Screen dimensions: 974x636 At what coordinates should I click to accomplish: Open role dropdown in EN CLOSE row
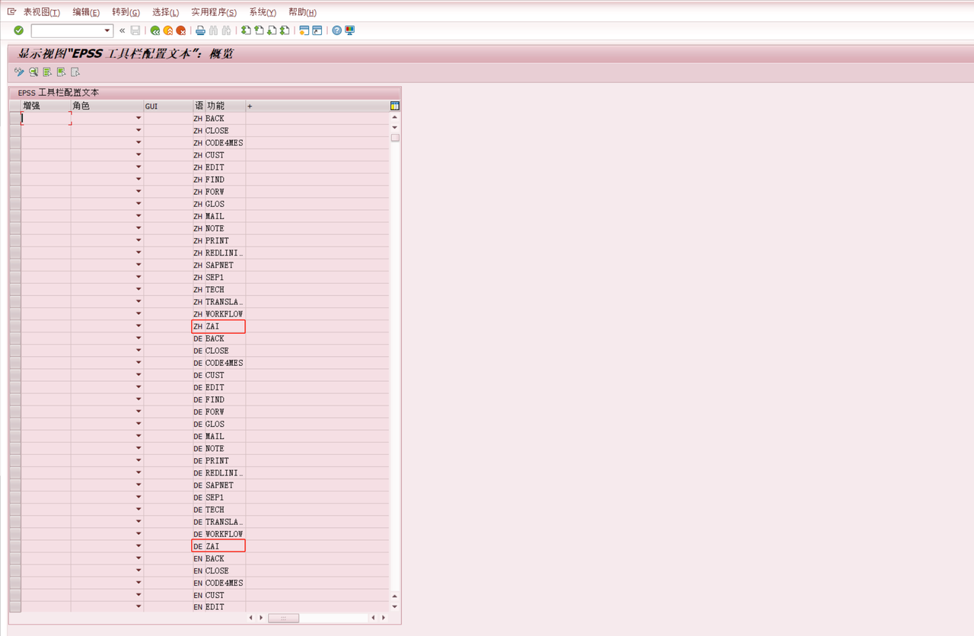pyautogui.click(x=138, y=571)
